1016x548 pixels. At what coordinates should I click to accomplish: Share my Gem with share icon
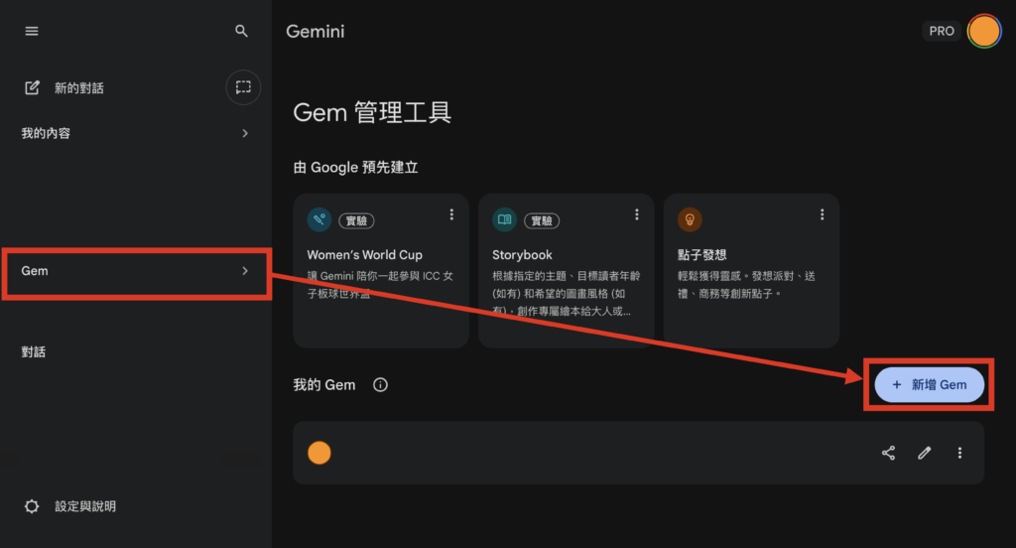pyautogui.click(x=888, y=453)
